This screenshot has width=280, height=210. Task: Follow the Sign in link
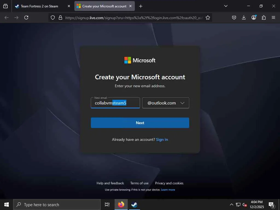(162, 139)
